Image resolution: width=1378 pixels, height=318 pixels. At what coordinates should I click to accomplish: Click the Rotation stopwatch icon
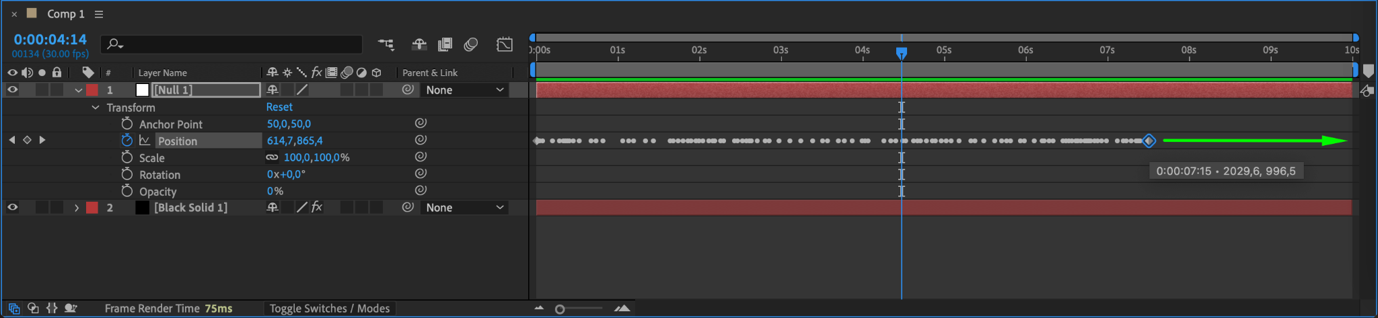coord(126,174)
